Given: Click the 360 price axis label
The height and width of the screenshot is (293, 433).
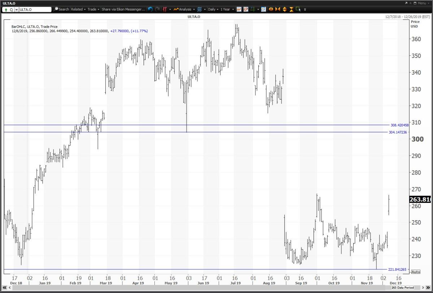Looking at the screenshot, I should click(417, 39).
